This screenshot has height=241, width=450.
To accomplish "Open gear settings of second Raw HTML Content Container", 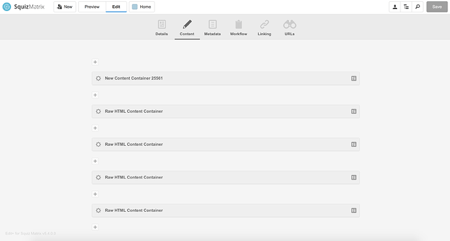I will click(x=98, y=145).
